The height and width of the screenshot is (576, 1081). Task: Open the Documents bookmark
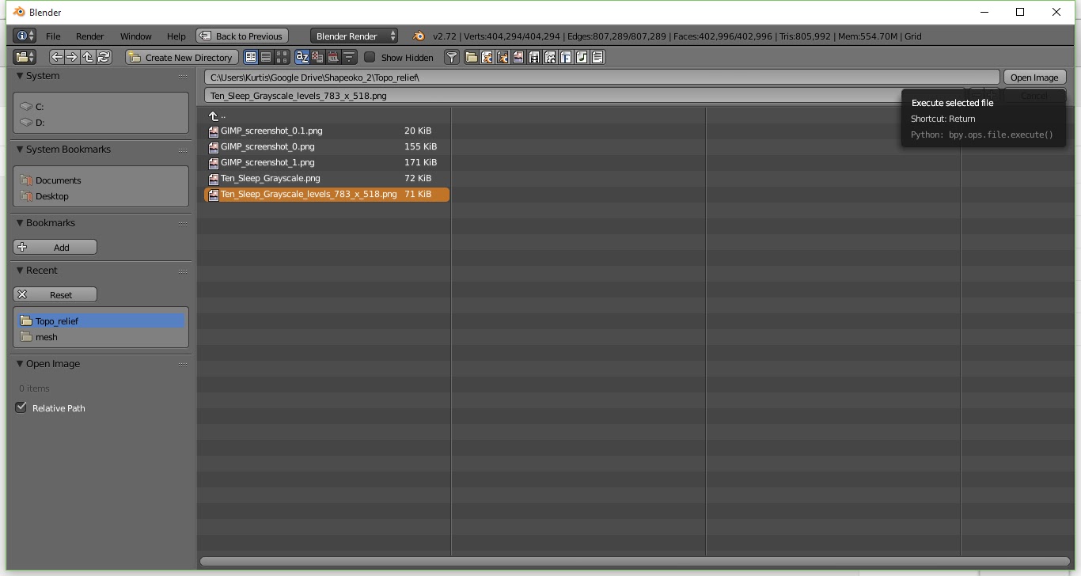pos(101,180)
